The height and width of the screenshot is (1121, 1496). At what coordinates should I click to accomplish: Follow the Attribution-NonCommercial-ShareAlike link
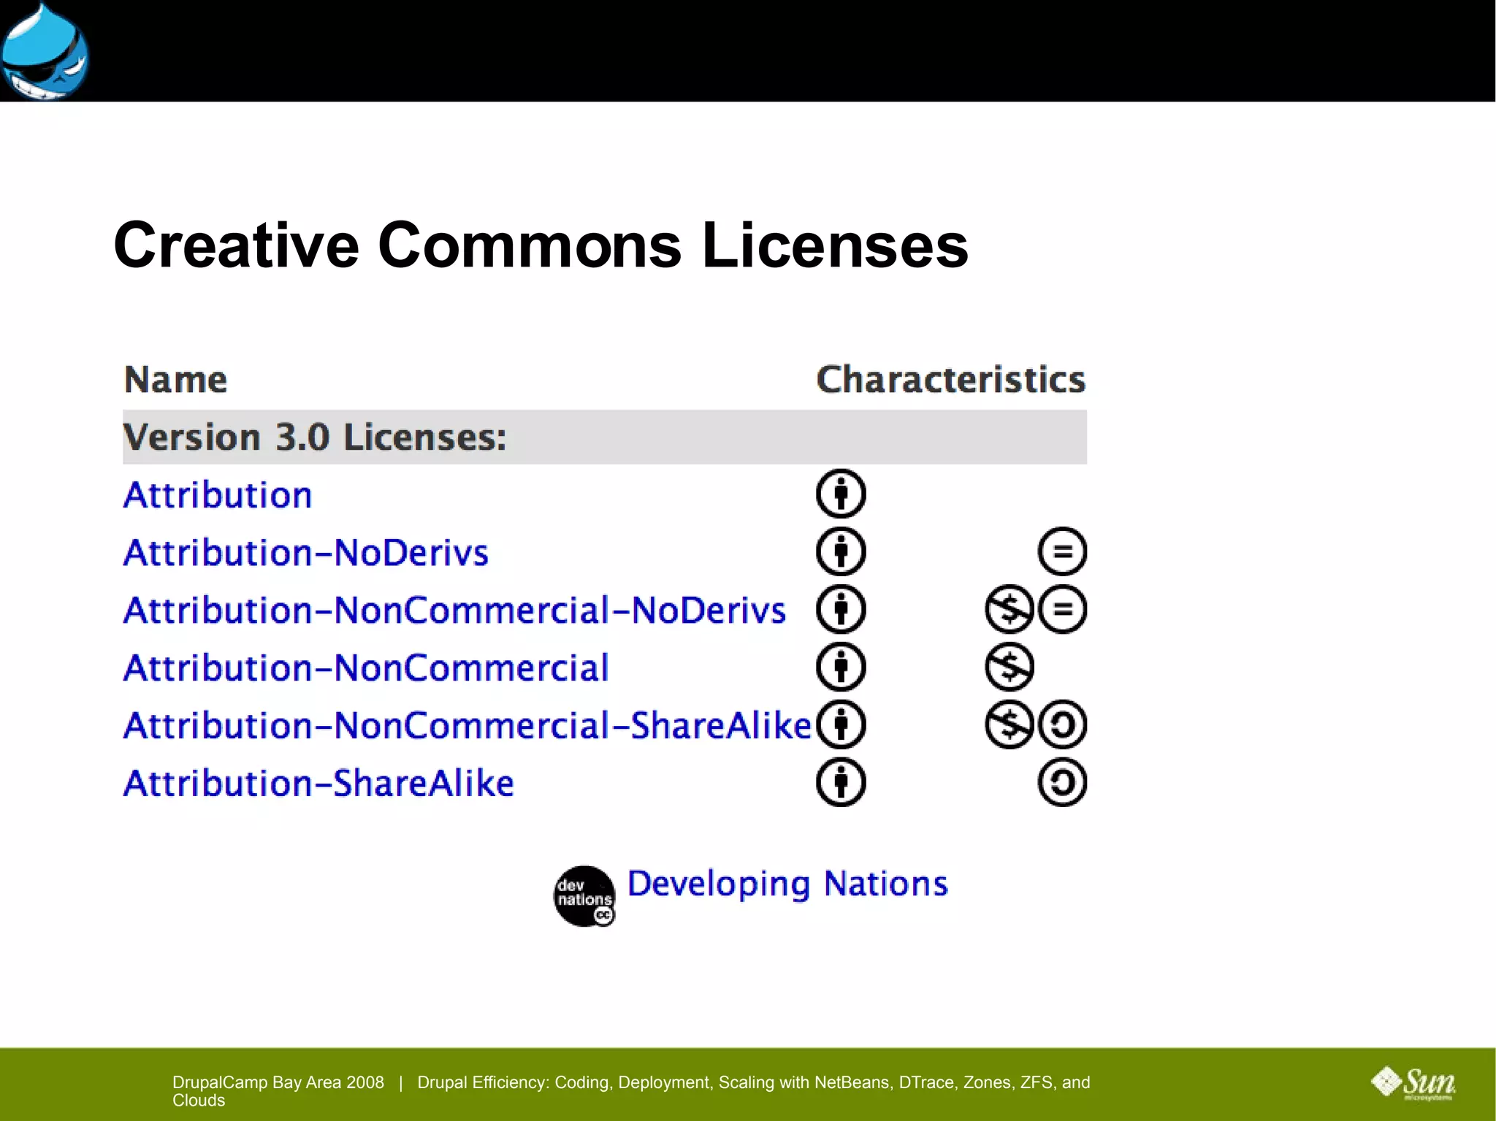tap(467, 725)
